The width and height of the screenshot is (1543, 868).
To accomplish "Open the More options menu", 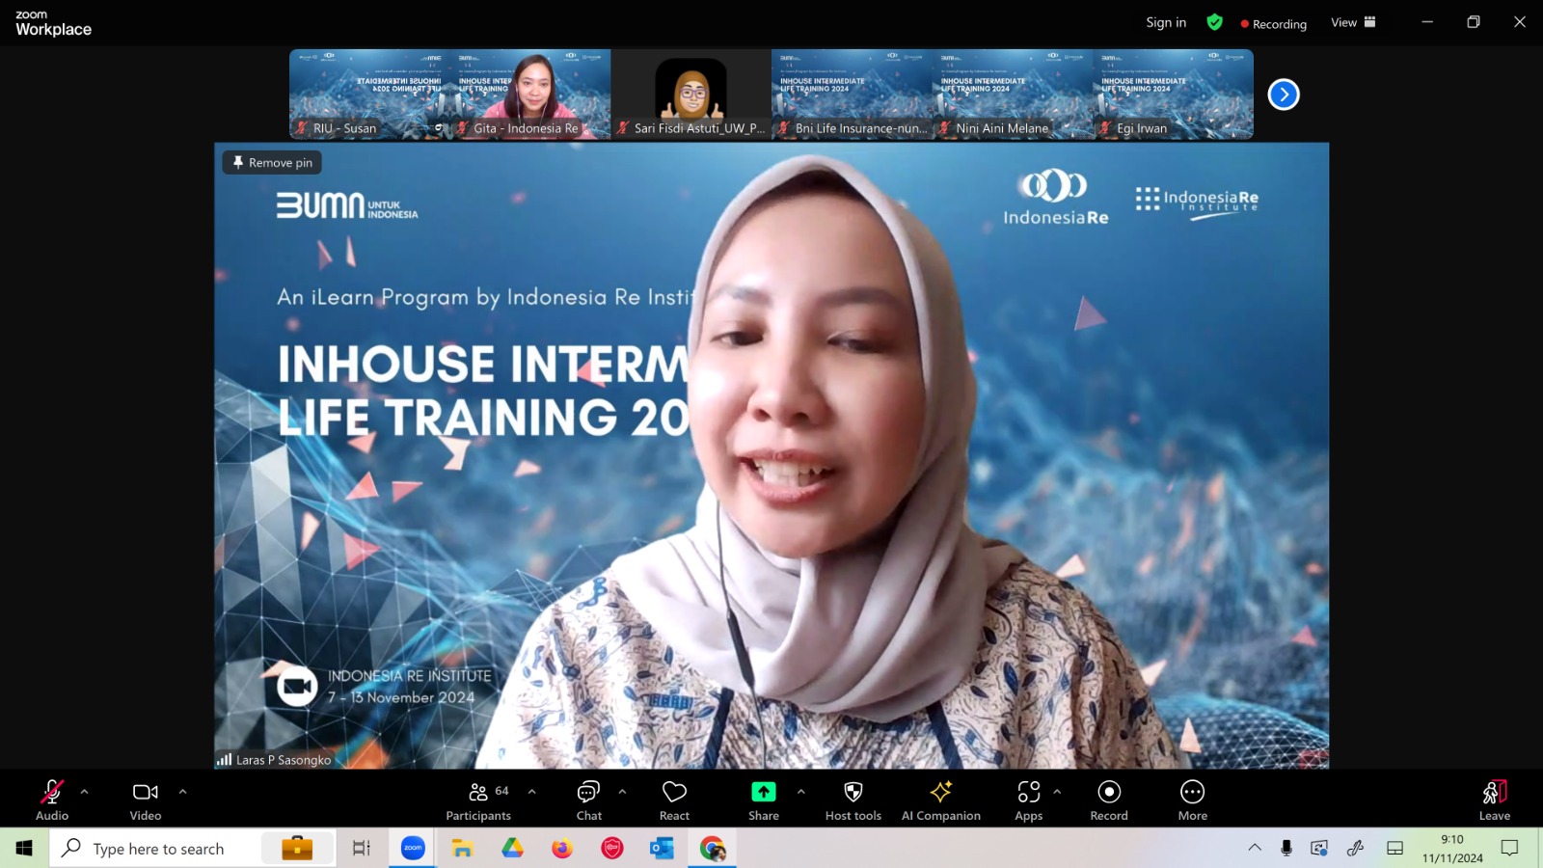I will click(1193, 800).
